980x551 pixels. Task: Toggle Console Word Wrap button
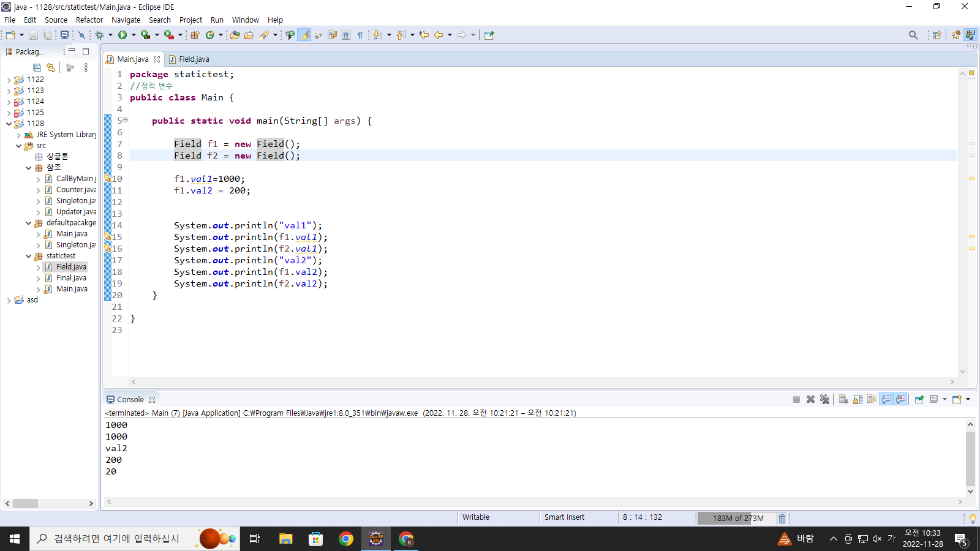pos(872,399)
